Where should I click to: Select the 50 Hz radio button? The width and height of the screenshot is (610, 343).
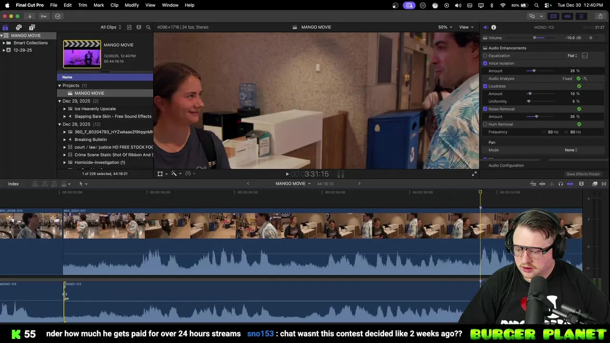544,132
